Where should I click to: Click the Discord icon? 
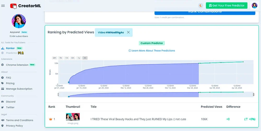(3, 102)
